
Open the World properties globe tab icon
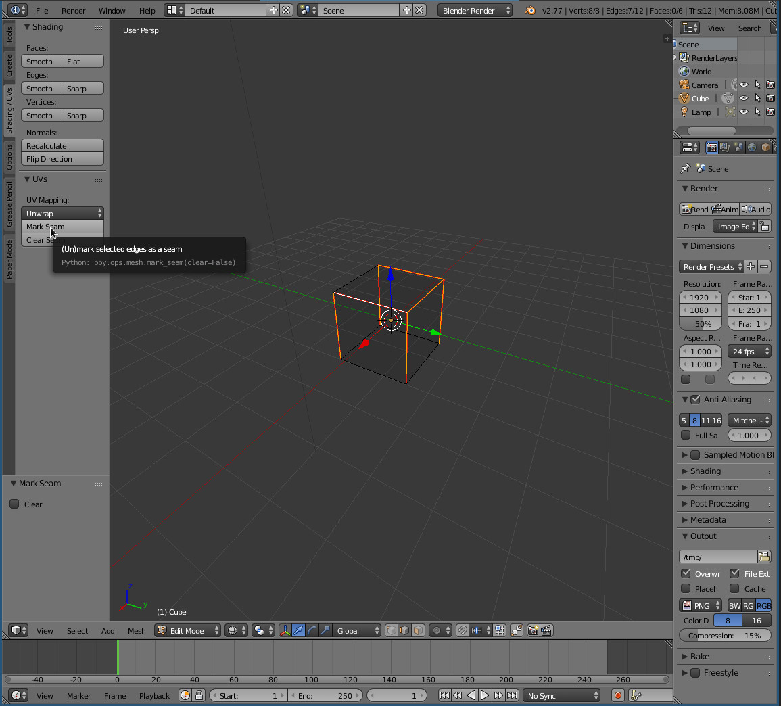(x=752, y=147)
